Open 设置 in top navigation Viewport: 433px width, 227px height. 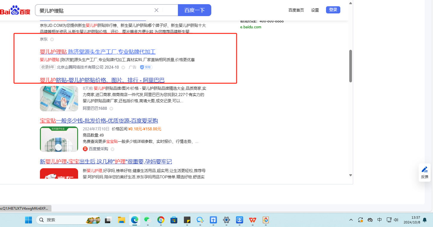(x=315, y=10)
